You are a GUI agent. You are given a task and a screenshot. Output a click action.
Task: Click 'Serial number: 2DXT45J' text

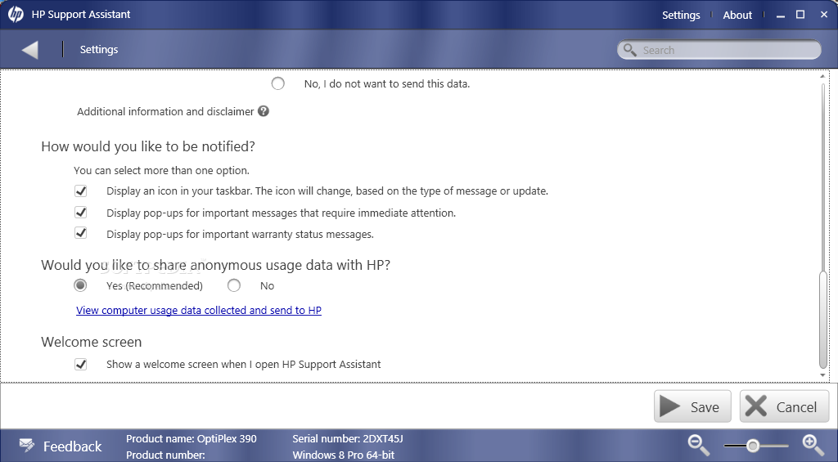[x=347, y=439]
